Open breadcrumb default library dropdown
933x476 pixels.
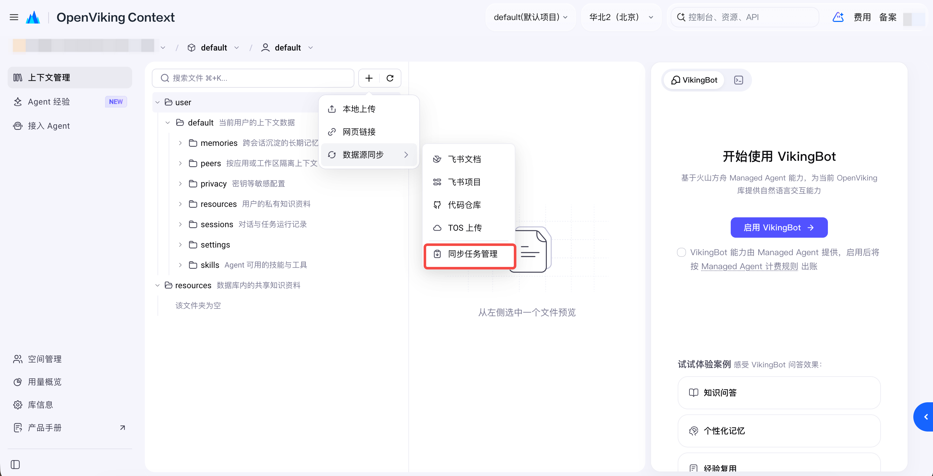click(213, 47)
